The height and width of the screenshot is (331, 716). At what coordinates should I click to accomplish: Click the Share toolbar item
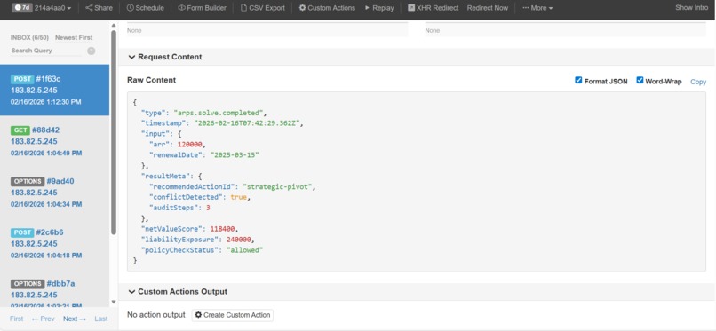99,8
